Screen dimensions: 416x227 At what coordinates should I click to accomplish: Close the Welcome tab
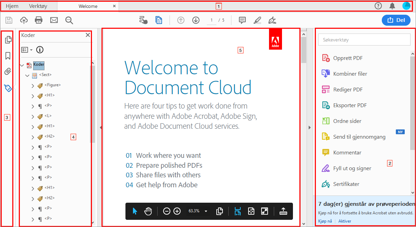point(114,6)
